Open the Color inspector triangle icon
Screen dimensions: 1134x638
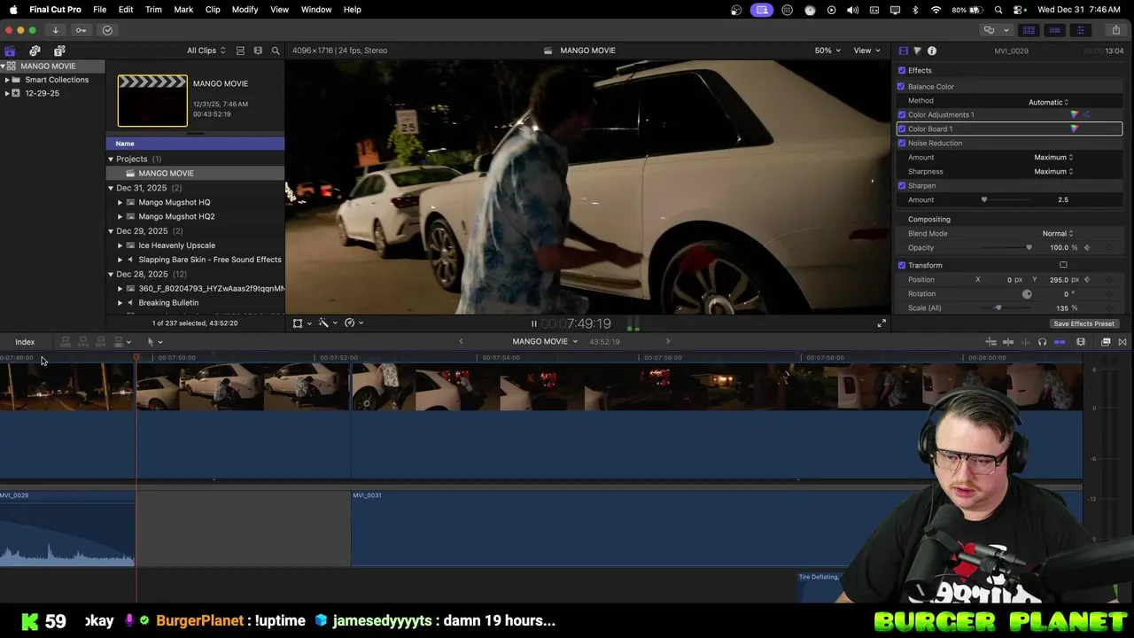click(918, 51)
